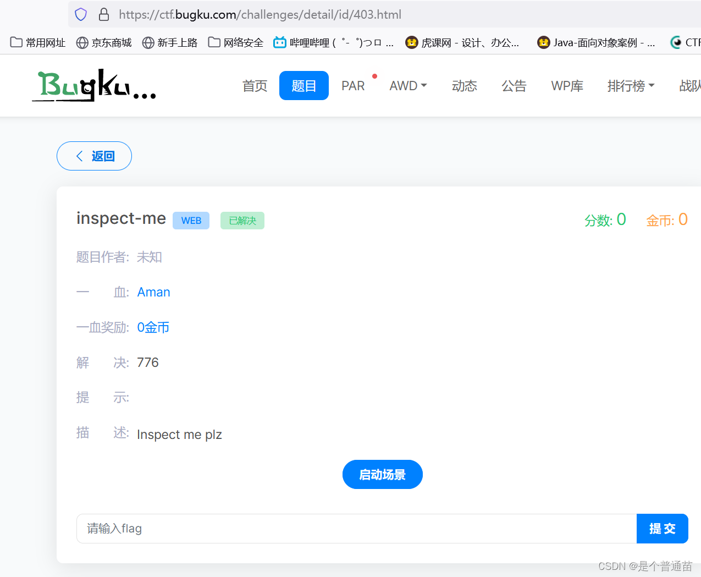
Task: Click the 提交 submit button
Action: pos(662,528)
